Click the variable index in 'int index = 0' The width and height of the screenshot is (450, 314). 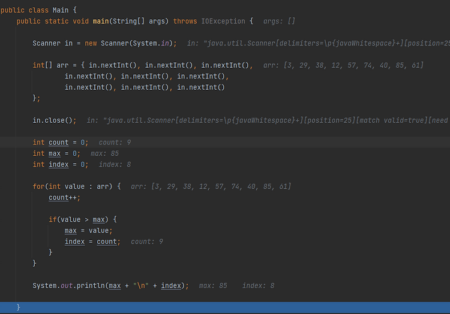(x=59, y=164)
